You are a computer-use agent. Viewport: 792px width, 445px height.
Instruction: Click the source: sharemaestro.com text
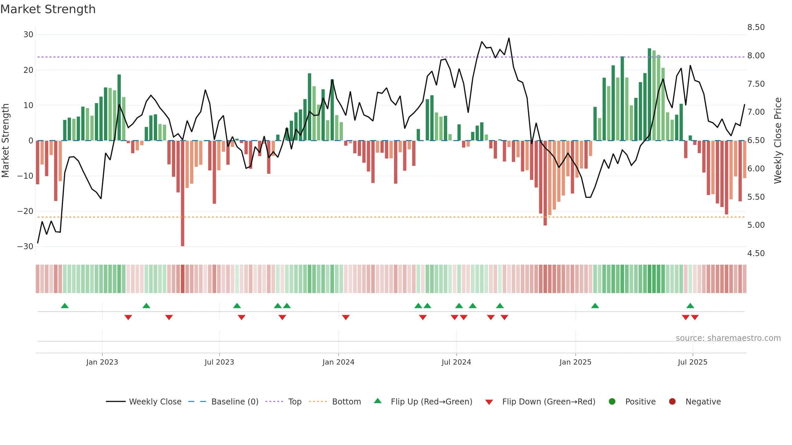(x=728, y=338)
